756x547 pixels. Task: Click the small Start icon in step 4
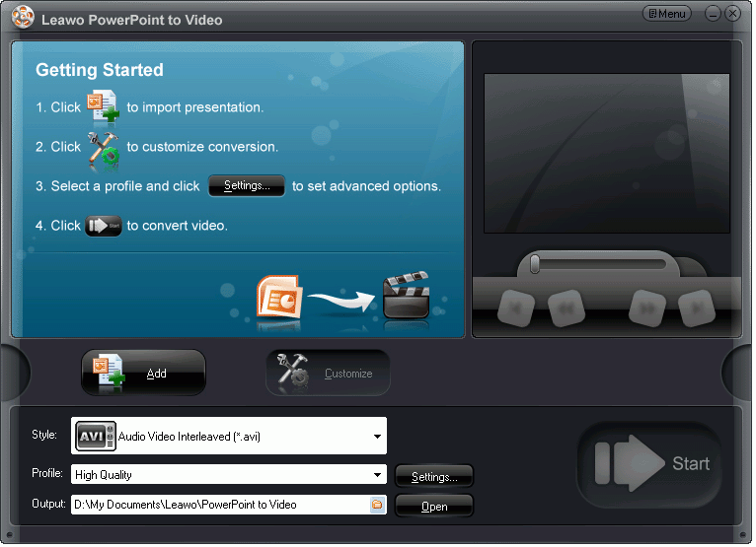(x=104, y=226)
